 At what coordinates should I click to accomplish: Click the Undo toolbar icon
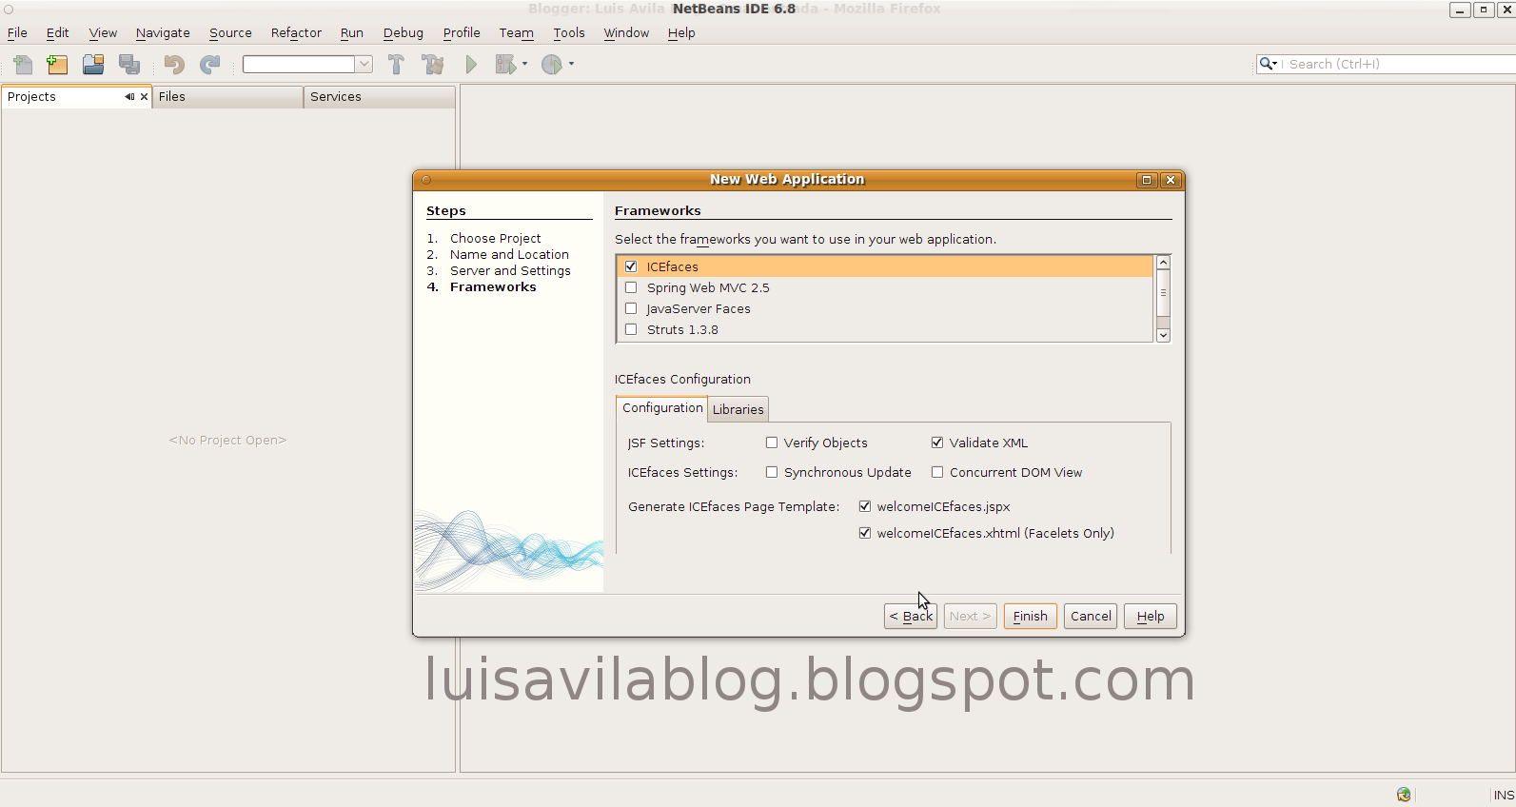(x=174, y=65)
